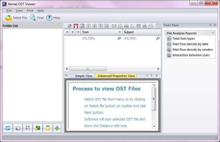Open the second column header dropdown arrow
This screenshot has height=142, width=220.
(73, 32)
